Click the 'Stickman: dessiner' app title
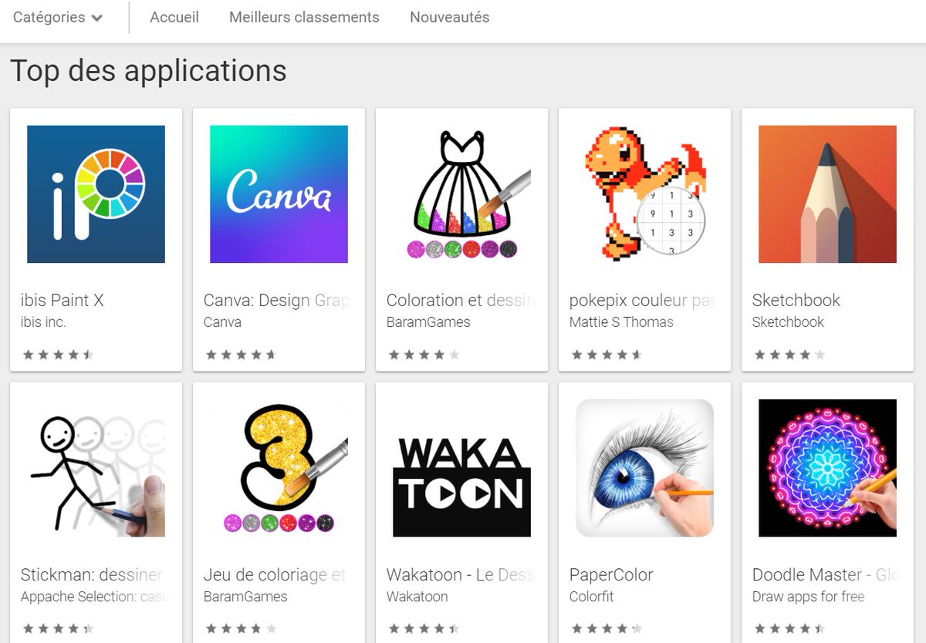Viewport: 926px width, 643px height. [x=92, y=575]
